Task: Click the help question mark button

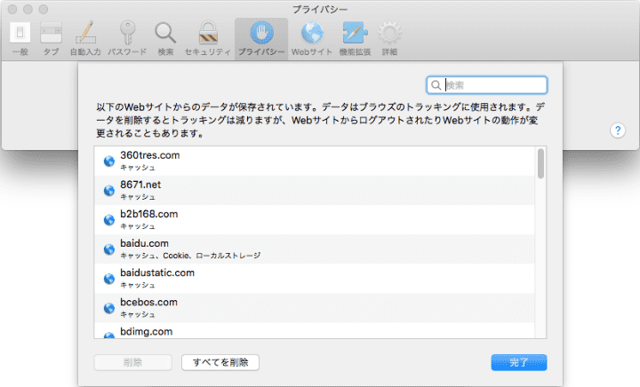Action: click(x=618, y=130)
